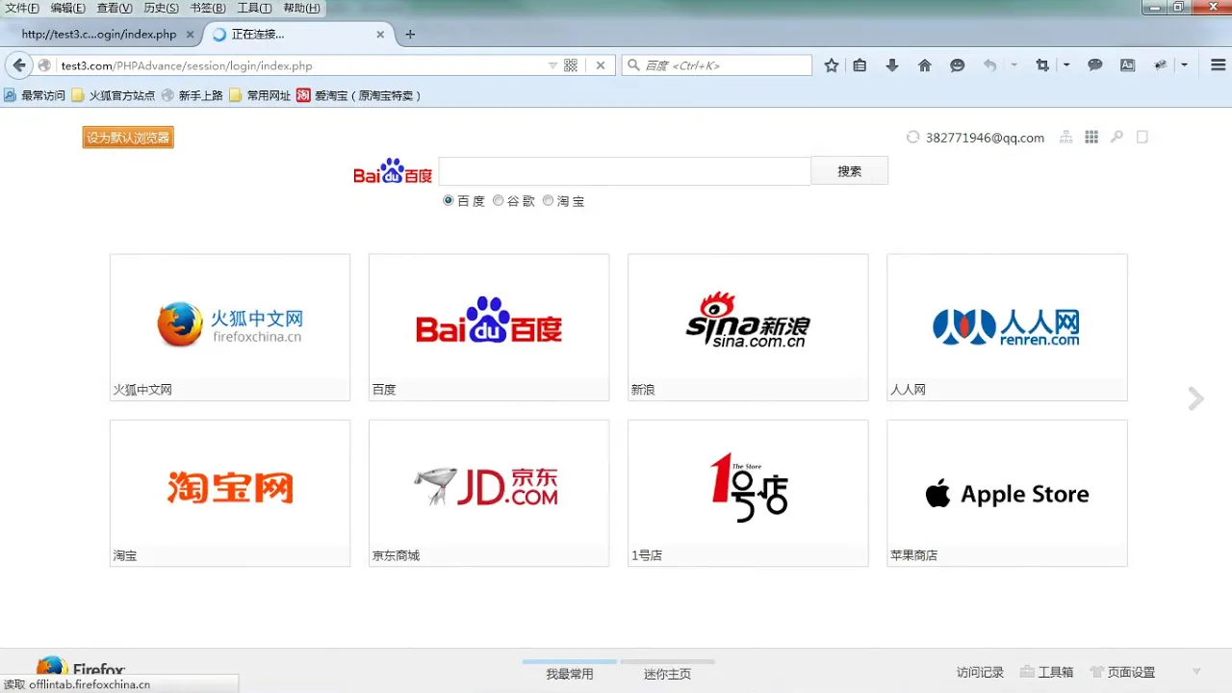
Task: Click the Baidu page search input field
Action: (x=625, y=171)
